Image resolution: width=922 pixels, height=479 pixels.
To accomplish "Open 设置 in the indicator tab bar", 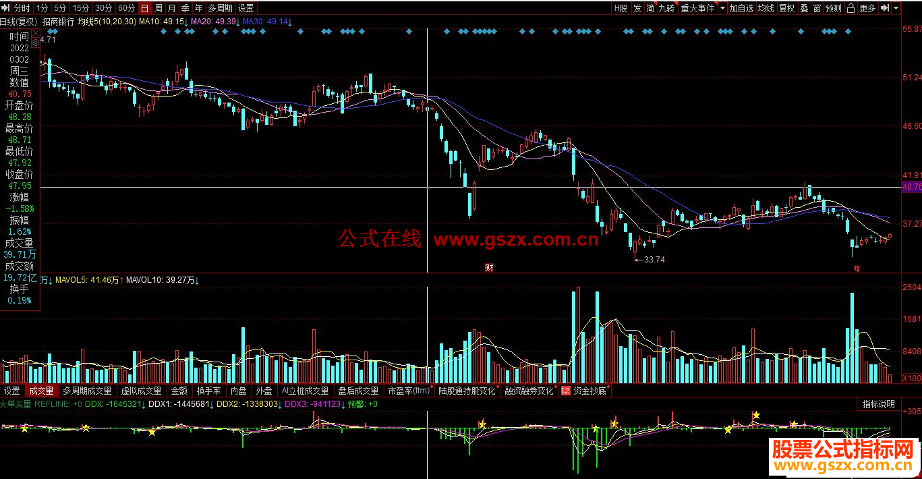I will pos(11,391).
